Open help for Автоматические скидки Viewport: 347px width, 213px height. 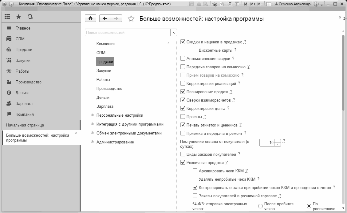[233, 59]
